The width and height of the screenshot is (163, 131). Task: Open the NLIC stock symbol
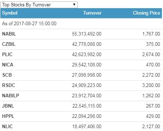point(7,127)
